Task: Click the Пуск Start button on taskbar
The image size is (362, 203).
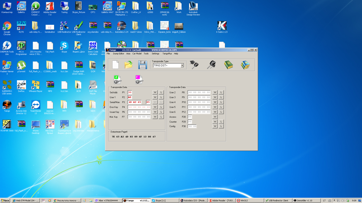Action: click(x=5, y=200)
